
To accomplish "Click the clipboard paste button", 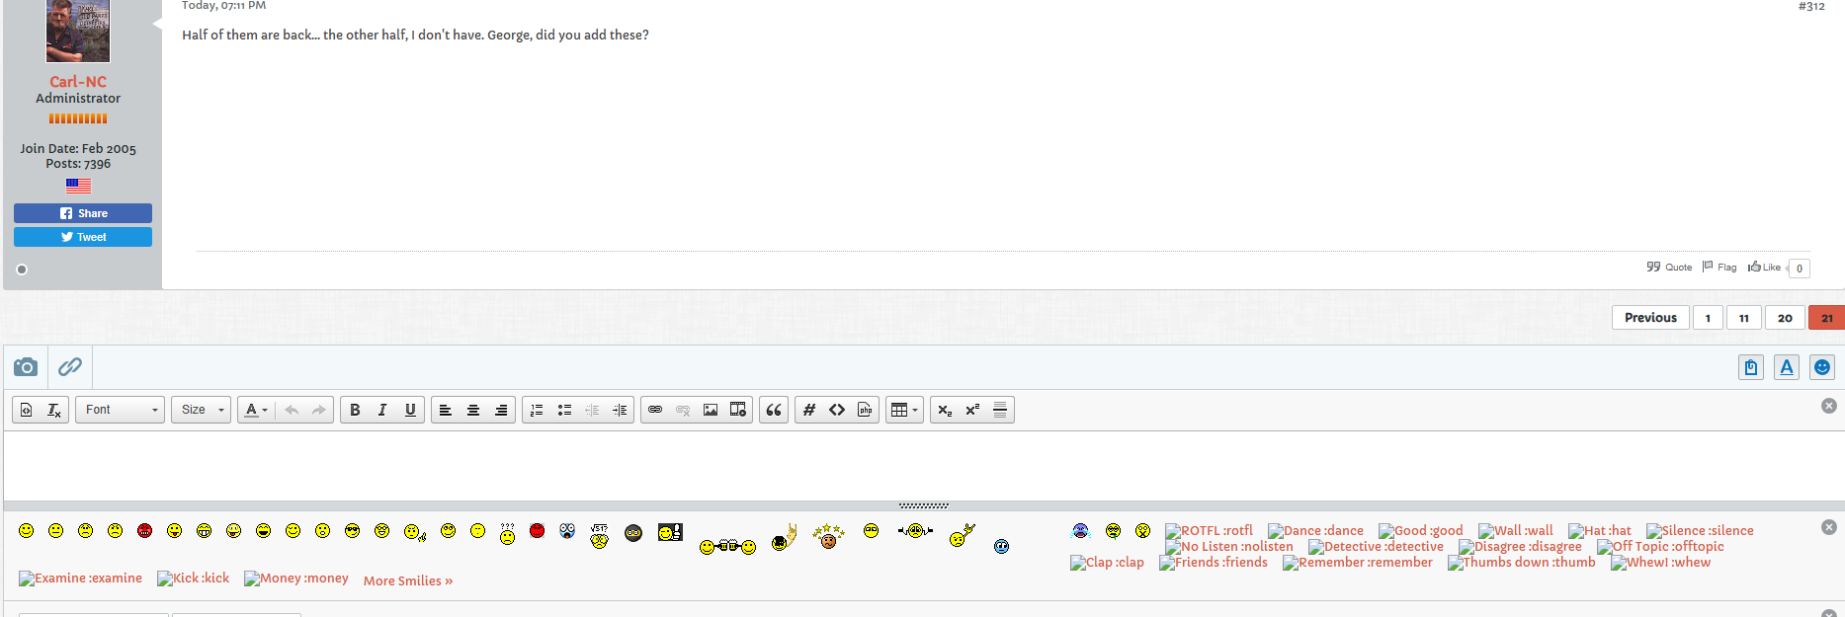I will [1751, 367].
